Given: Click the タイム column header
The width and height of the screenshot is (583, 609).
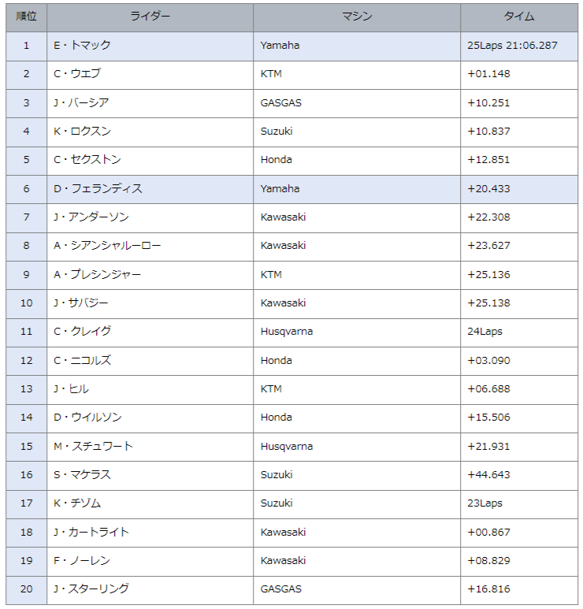Looking at the screenshot, I should point(518,17).
